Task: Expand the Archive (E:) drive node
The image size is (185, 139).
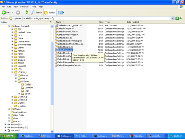Action: coord(5,124)
